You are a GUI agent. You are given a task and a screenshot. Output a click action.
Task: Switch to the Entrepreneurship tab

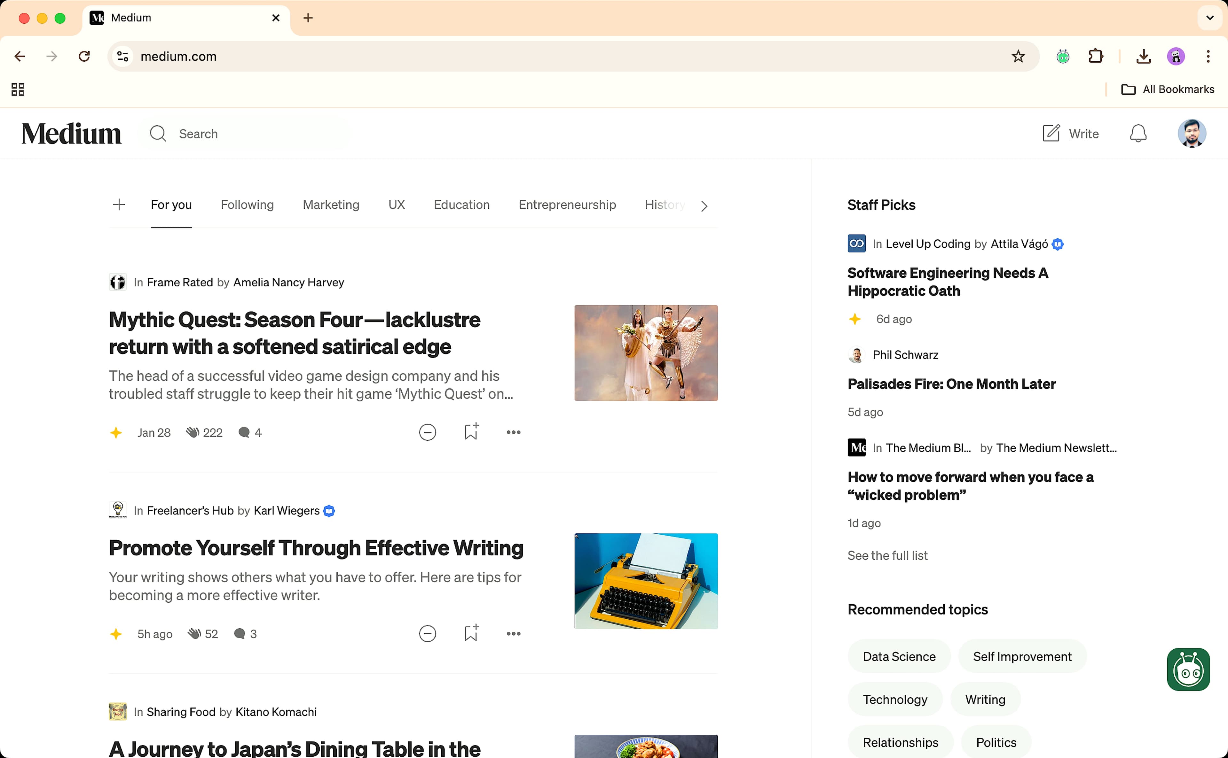point(567,205)
